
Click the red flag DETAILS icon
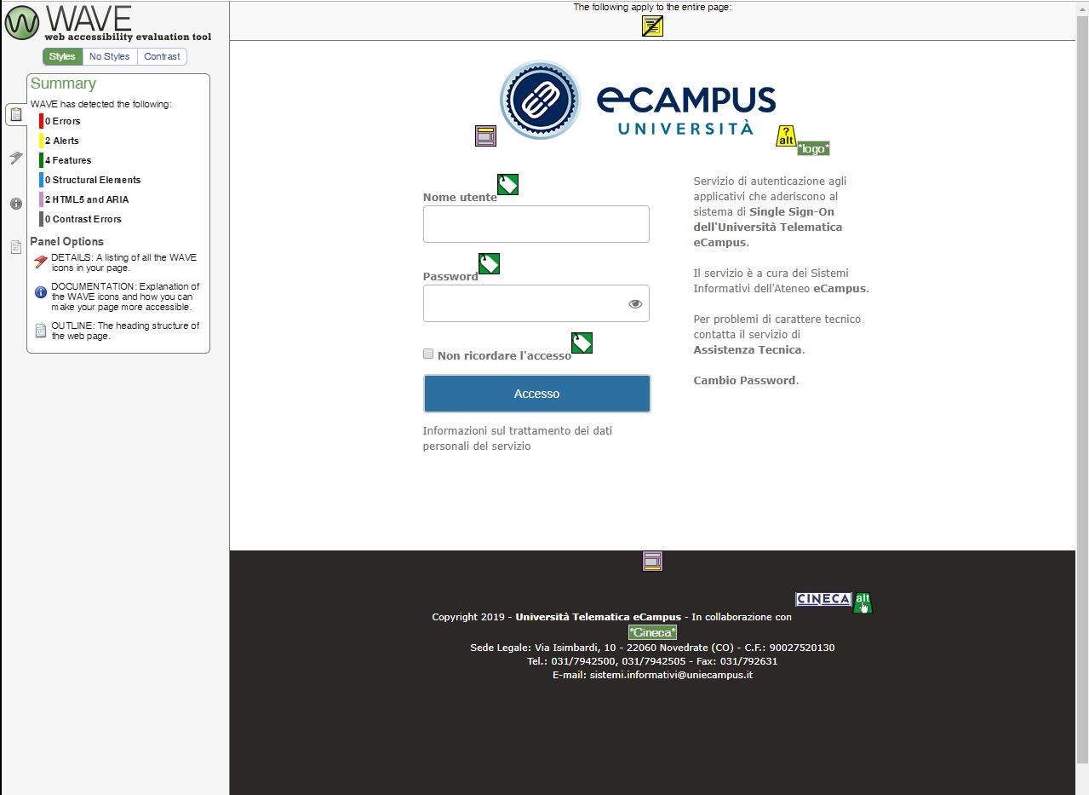tap(40, 262)
